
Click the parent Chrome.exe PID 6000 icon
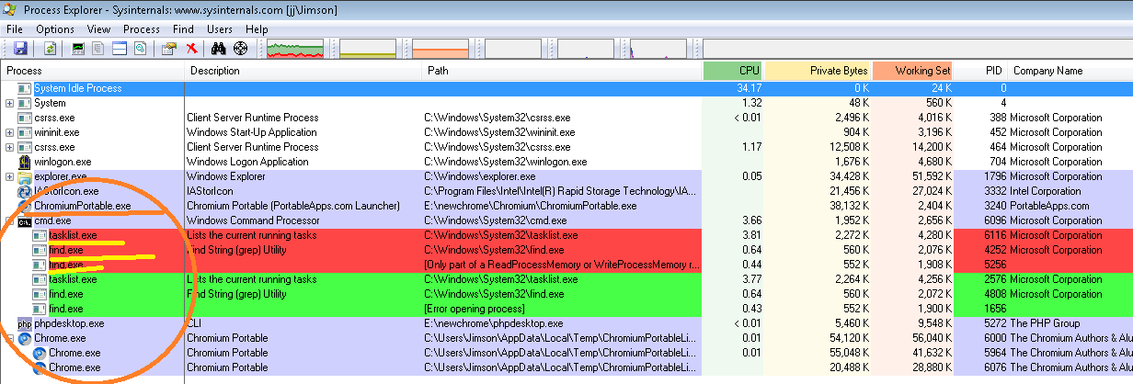coord(25,338)
